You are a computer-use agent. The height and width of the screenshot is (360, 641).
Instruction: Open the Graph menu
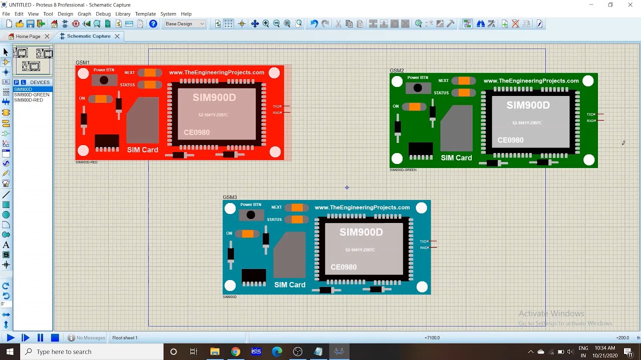pyautogui.click(x=84, y=14)
